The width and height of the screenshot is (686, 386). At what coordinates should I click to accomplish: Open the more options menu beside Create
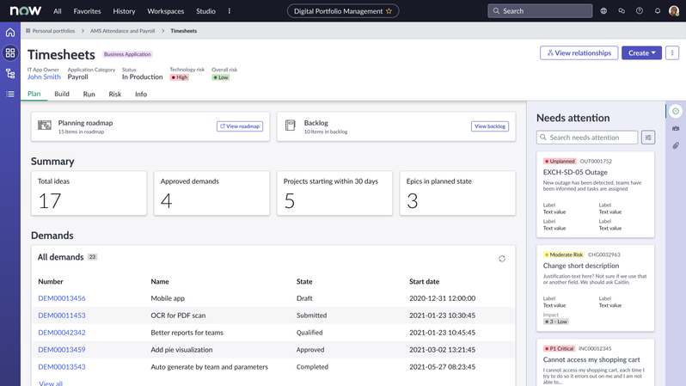(672, 53)
